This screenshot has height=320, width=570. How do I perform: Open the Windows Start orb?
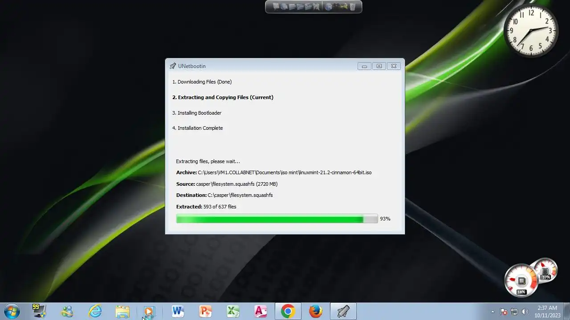click(11, 311)
